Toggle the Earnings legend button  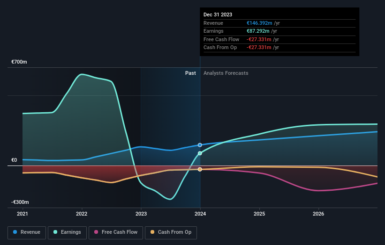point(67,232)
